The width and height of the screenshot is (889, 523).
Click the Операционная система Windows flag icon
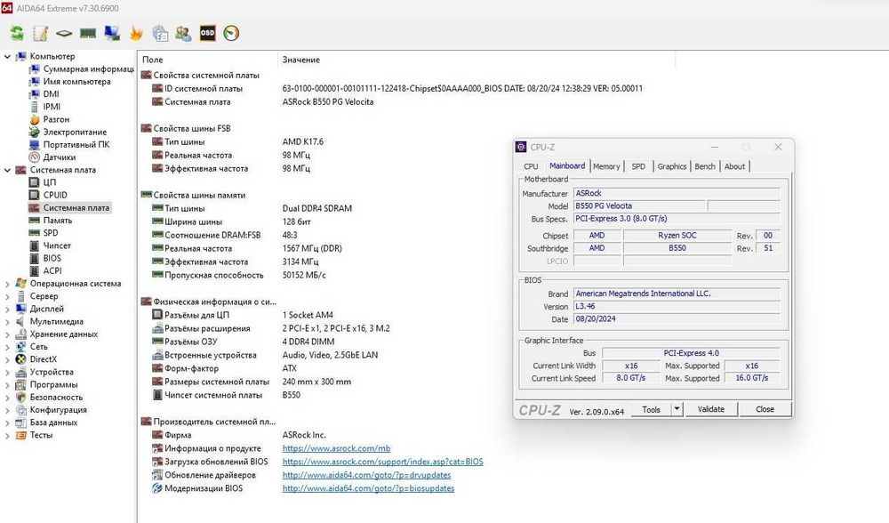coord(21,283)
